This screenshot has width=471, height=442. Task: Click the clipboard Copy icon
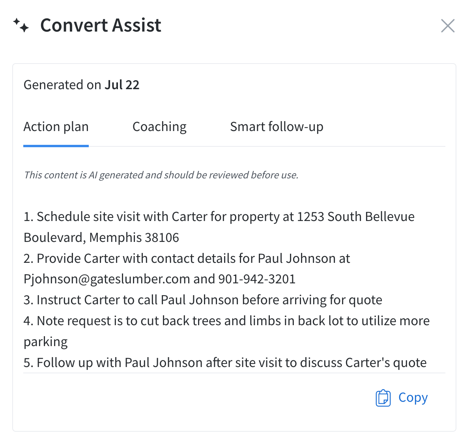click(x=383, y=398)
